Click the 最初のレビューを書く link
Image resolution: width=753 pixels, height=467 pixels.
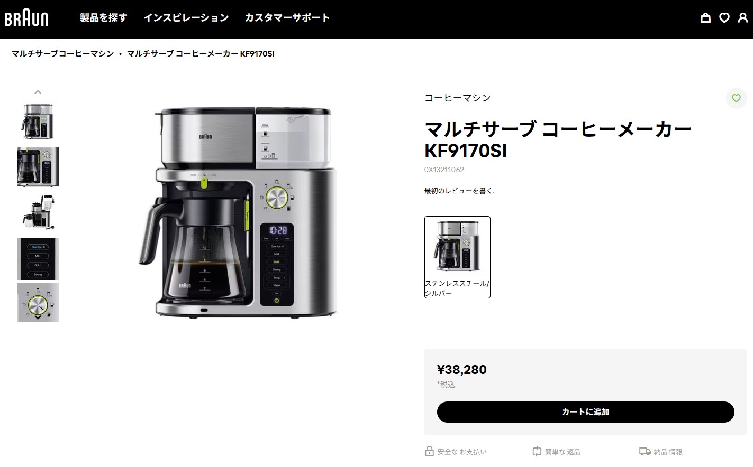pos(459,191)
